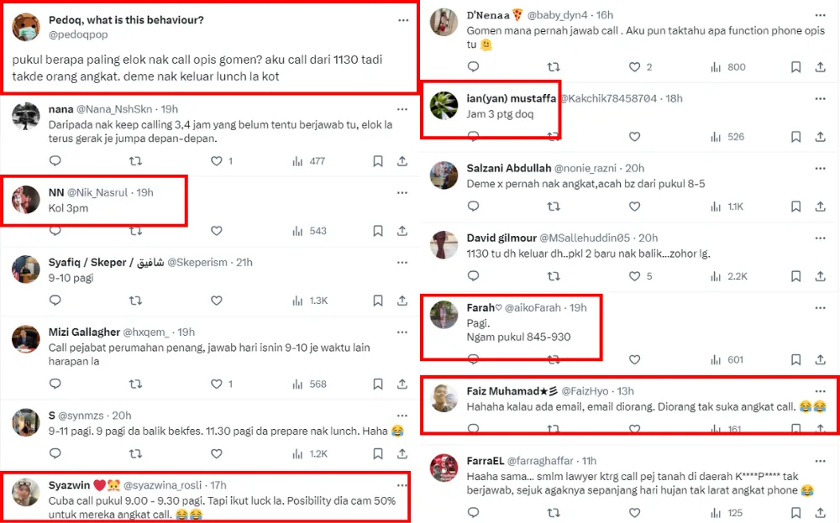Bookmark NN's 'Kol 3pm' reply

coord(378,231)
